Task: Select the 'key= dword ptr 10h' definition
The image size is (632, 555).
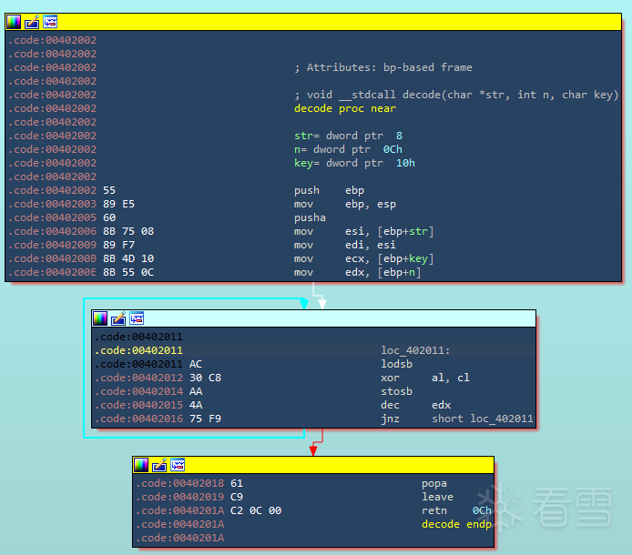Action: [354, 163]
